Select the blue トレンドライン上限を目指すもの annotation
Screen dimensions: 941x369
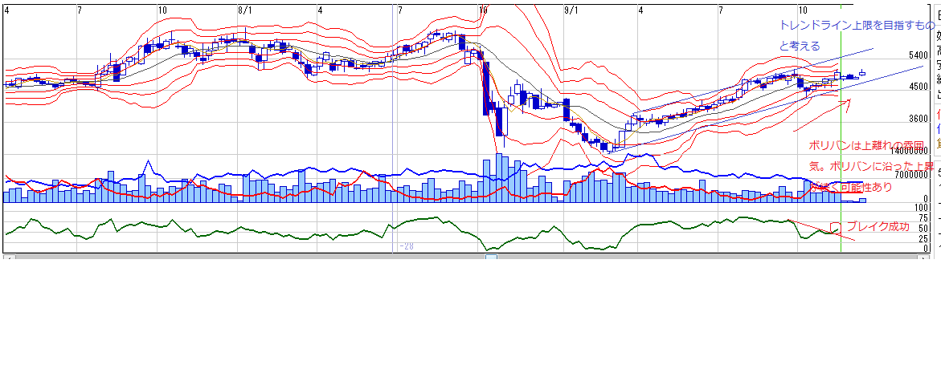[x=857, y=26]
